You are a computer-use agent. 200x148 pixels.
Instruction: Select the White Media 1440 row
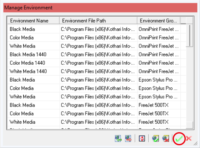[97, 71]
